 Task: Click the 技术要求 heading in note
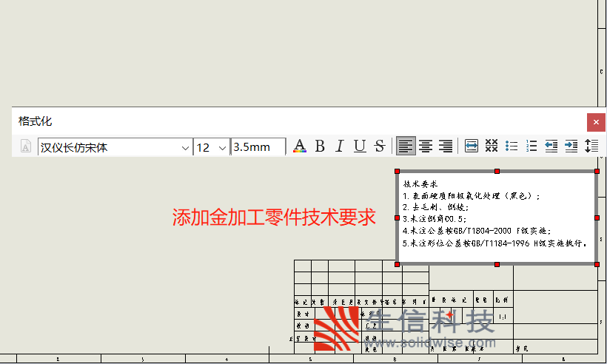coord(420,184)
